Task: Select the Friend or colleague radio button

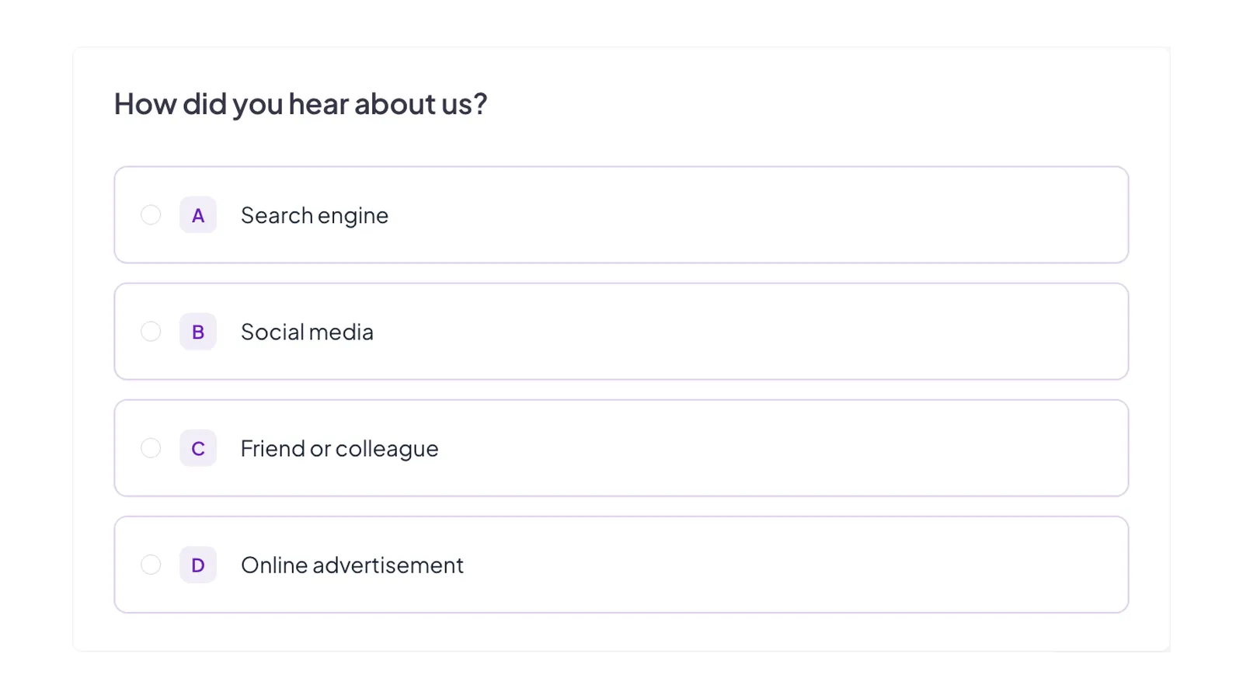Action: click(x=151, y=448)
